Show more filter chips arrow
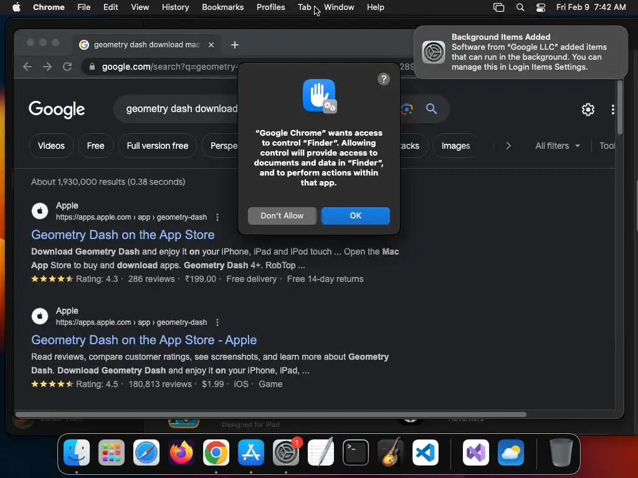Viewport: 638px width, 478px height. 508,146
